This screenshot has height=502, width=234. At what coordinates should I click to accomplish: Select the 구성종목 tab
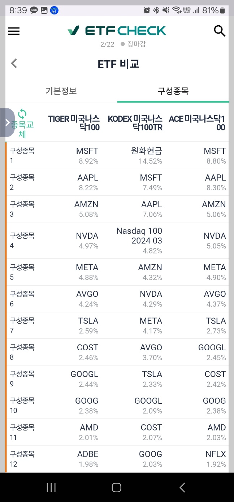(173, 91)
